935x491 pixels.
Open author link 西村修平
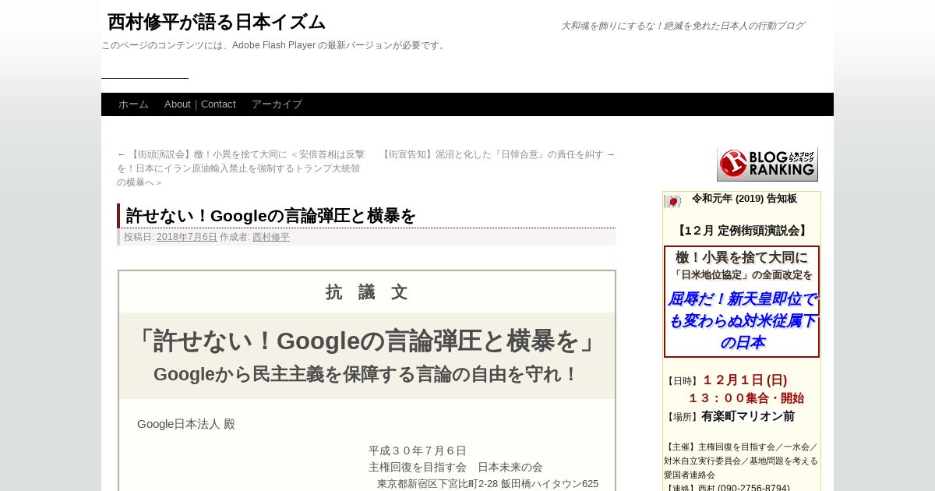(x=271, y=237)
